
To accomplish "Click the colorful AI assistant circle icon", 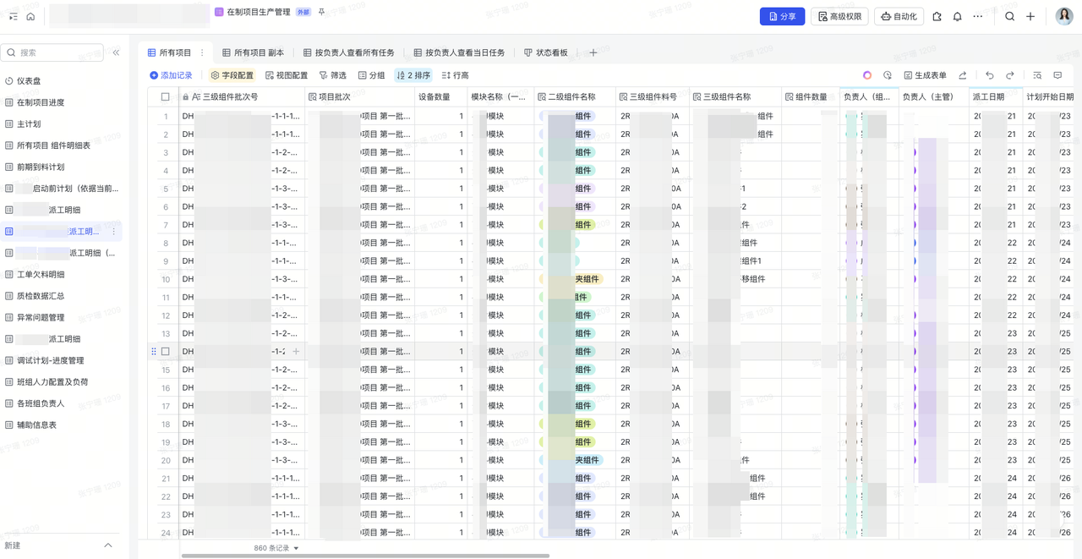I will 866,75.
